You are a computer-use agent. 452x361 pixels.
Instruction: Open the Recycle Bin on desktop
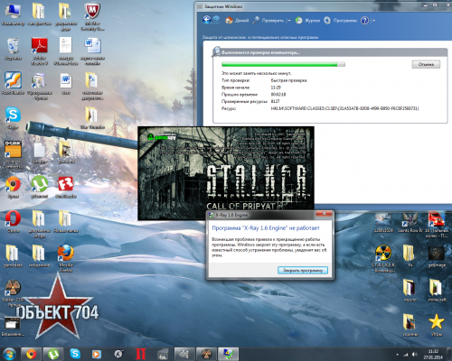point(13,49)
